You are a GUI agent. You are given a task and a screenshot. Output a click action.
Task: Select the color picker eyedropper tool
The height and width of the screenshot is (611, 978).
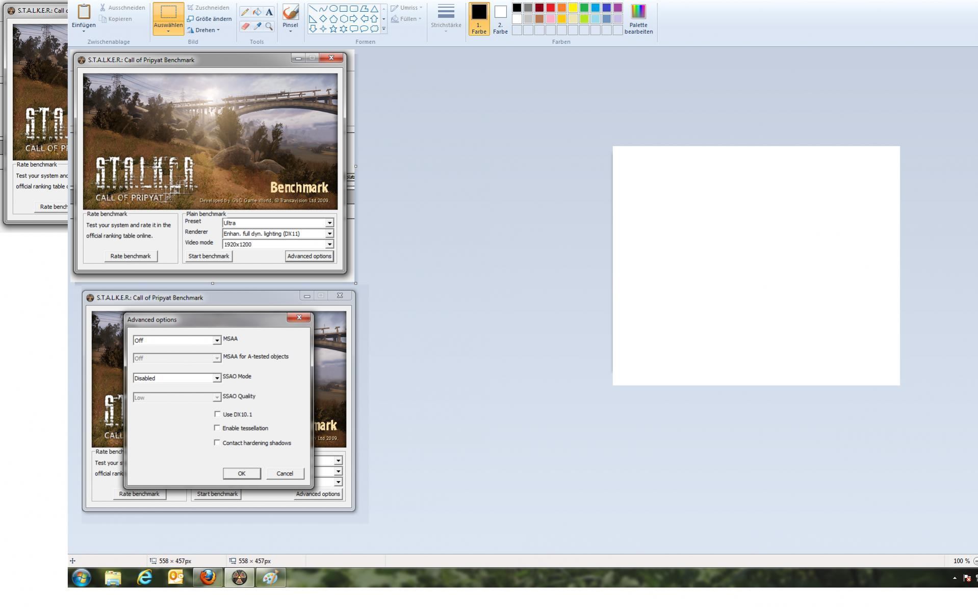(x=257, y=26)
